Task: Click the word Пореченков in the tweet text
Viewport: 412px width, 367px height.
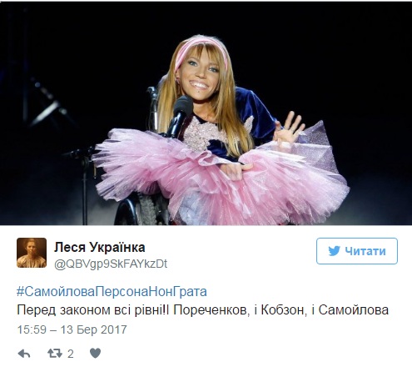Action: click(x=211, y=310)
